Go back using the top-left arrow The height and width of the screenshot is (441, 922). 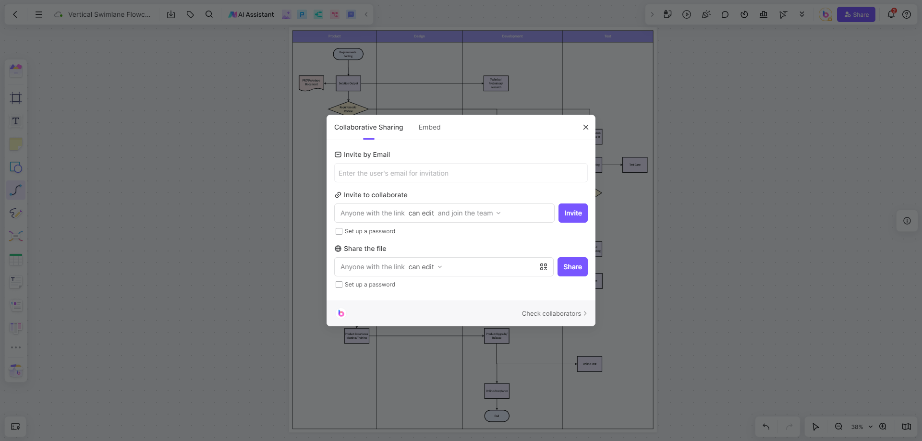pyautogui.click(x=15, y=14)
